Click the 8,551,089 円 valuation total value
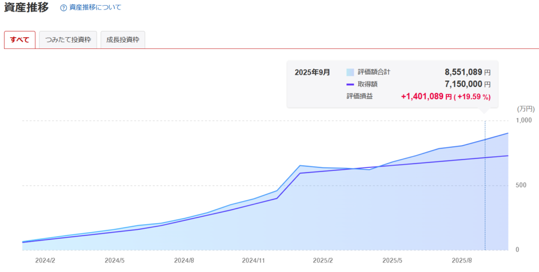The image size is (539, 272). 468,72
